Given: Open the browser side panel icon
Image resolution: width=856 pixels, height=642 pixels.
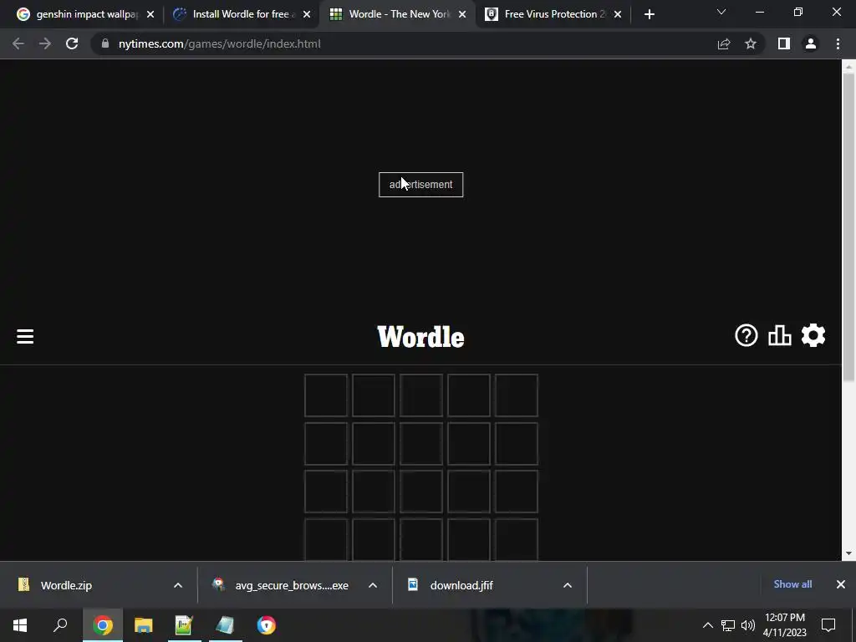Looking at the screenshot, I should coord(784,43).
